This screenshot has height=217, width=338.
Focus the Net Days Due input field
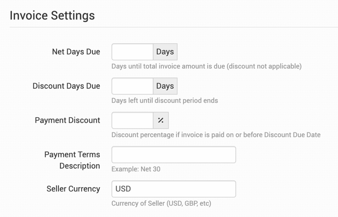coord(132,52)
